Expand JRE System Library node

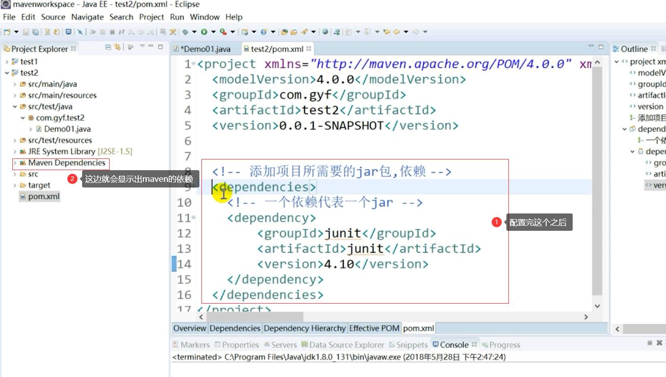(x=15, y=151)
